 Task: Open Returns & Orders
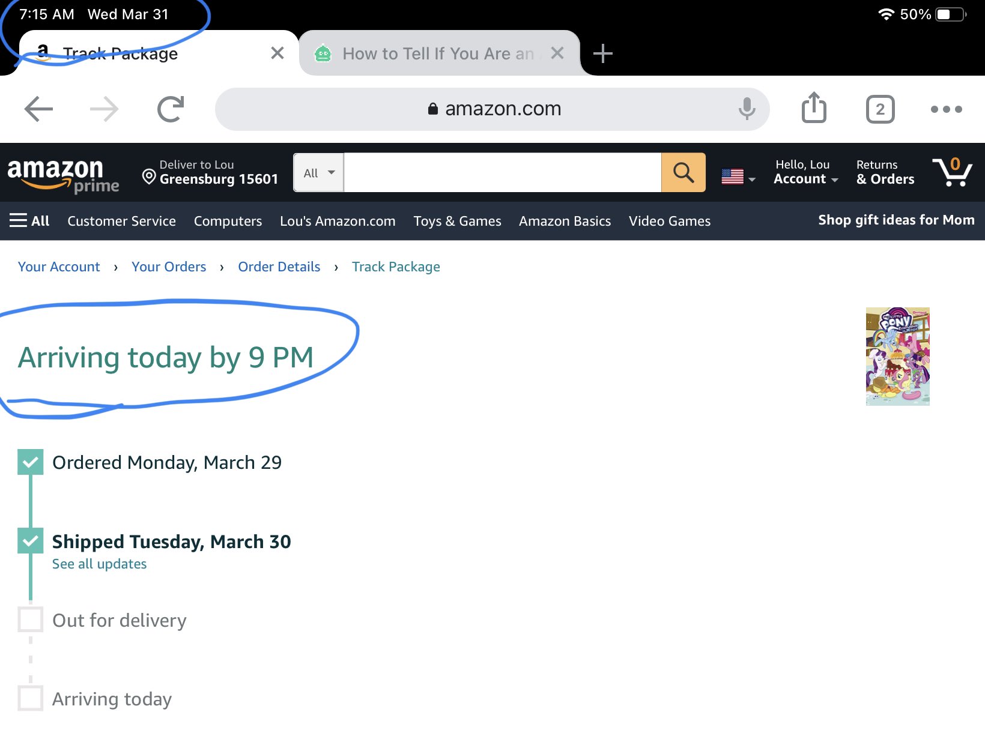(x=885, y=172)
